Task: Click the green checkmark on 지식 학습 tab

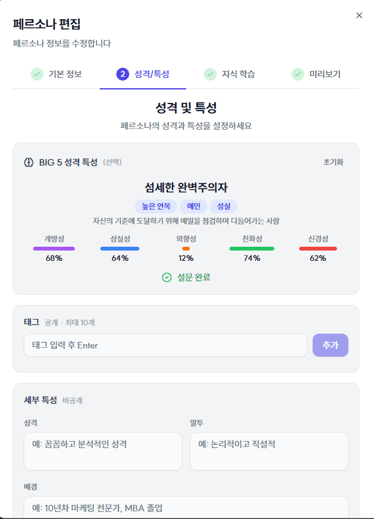Action: (210, 74)
